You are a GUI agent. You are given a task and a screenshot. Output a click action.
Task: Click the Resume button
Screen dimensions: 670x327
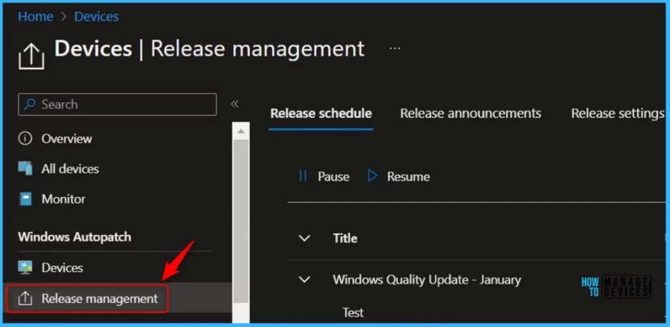(398, 177)
